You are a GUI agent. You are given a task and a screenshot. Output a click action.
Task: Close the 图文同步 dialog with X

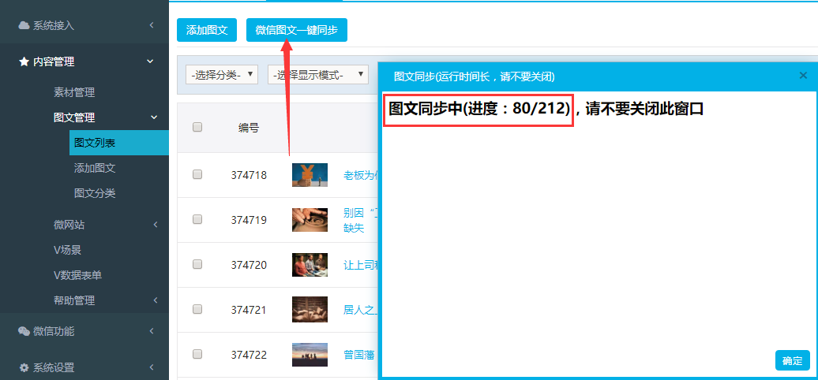pyautogui.click(x=803, y=76)
